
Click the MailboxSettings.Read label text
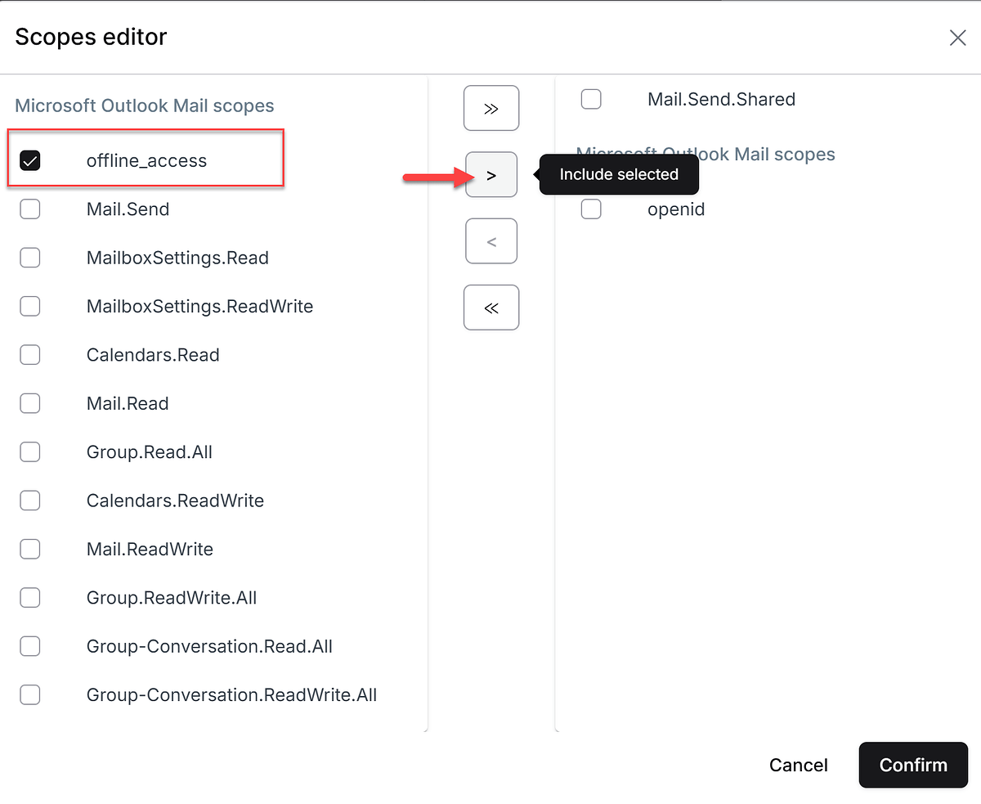point(178,258)
